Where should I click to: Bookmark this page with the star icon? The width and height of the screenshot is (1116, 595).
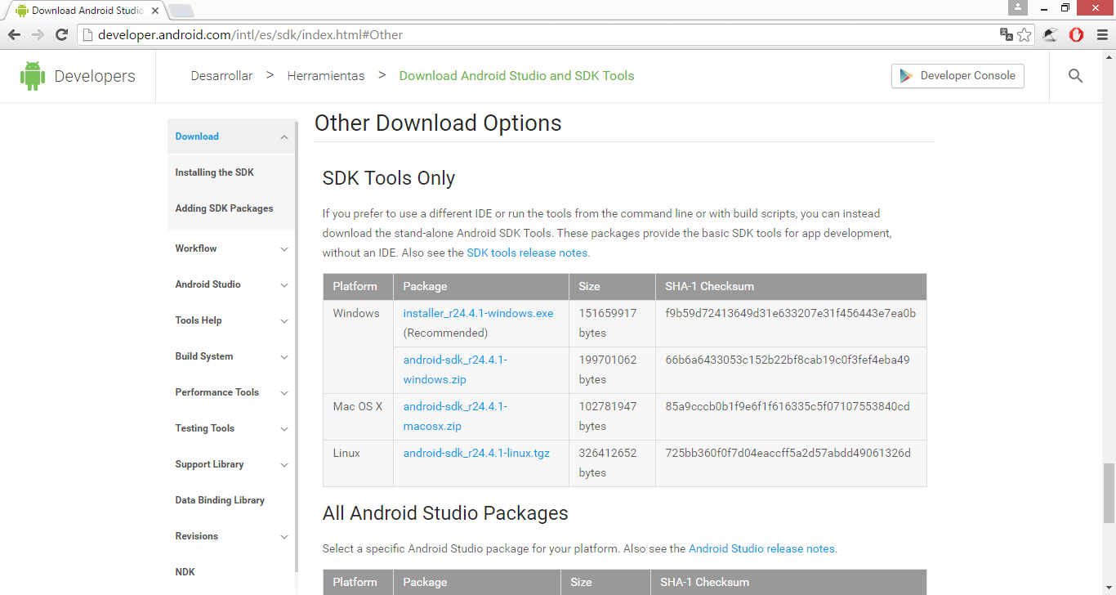[x=1024, y=34]
